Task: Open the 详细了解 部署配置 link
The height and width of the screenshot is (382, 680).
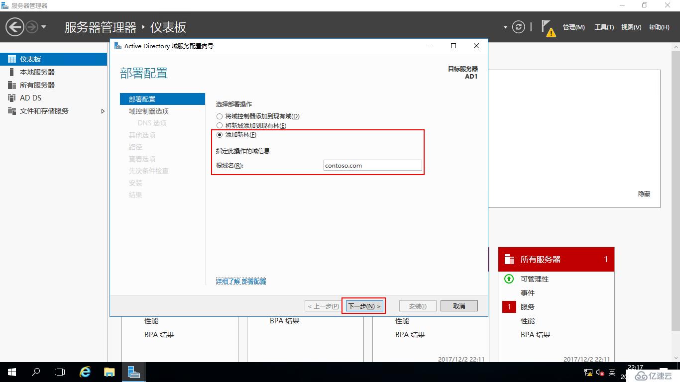Action: tap(241, 281)
